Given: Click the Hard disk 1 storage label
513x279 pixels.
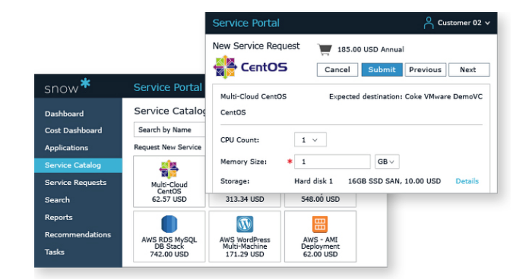Looking at the screenshot, I should 313,181.
